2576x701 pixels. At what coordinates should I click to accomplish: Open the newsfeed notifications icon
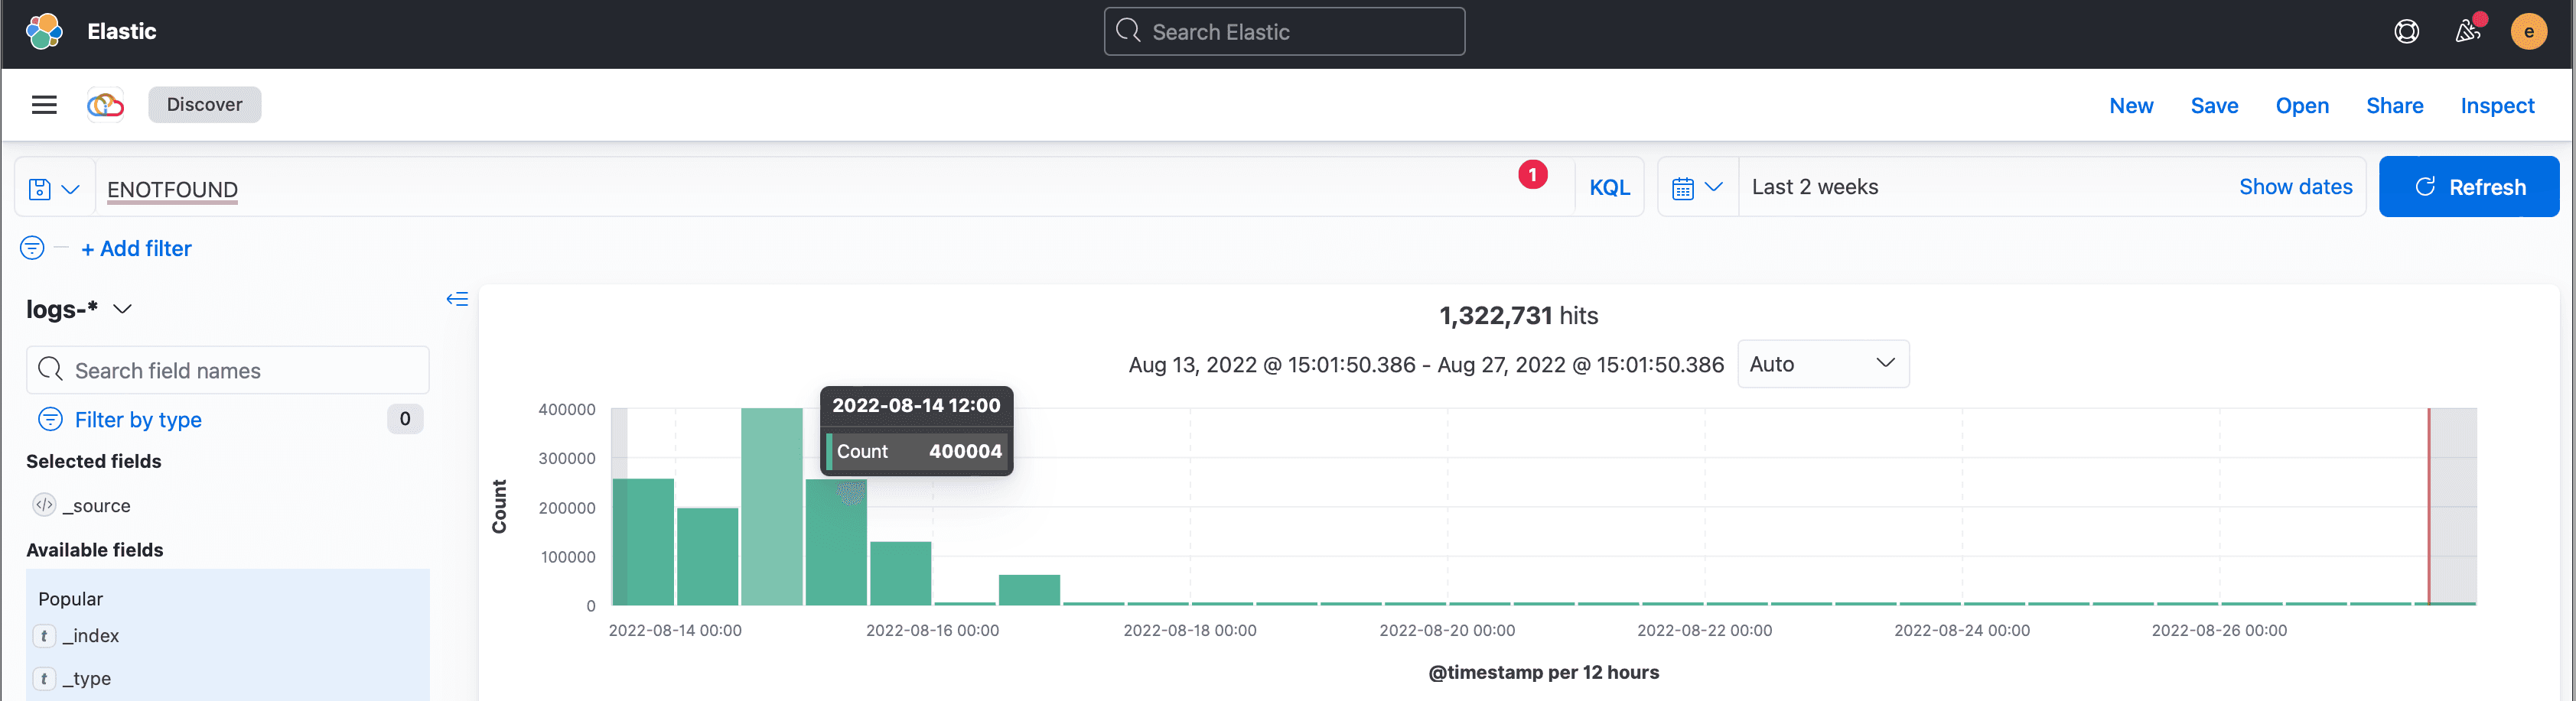tap(2467, 32)
